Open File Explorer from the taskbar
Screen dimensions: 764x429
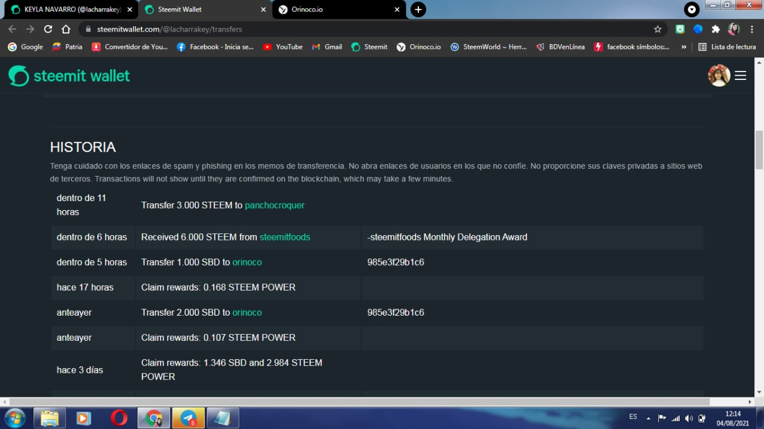pos(50,418)
